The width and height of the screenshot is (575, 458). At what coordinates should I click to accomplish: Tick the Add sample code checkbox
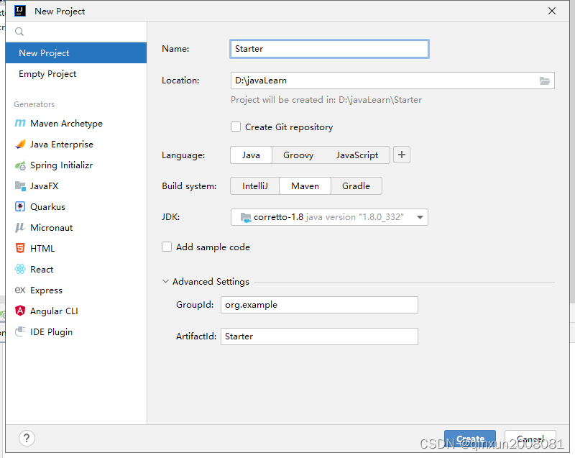[x=167, y=247]
